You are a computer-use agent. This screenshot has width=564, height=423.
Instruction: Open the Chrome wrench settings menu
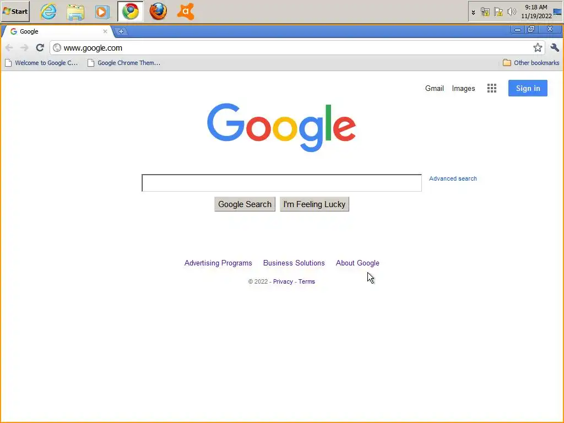click(555, 47)
